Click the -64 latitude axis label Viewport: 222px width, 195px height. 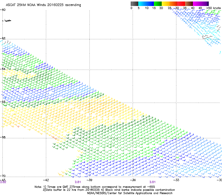click(x=3, y=69)
